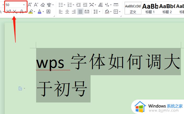Insert a numbered list
Image resolution: width=184 pixels, height=114 pixels.
70,5
